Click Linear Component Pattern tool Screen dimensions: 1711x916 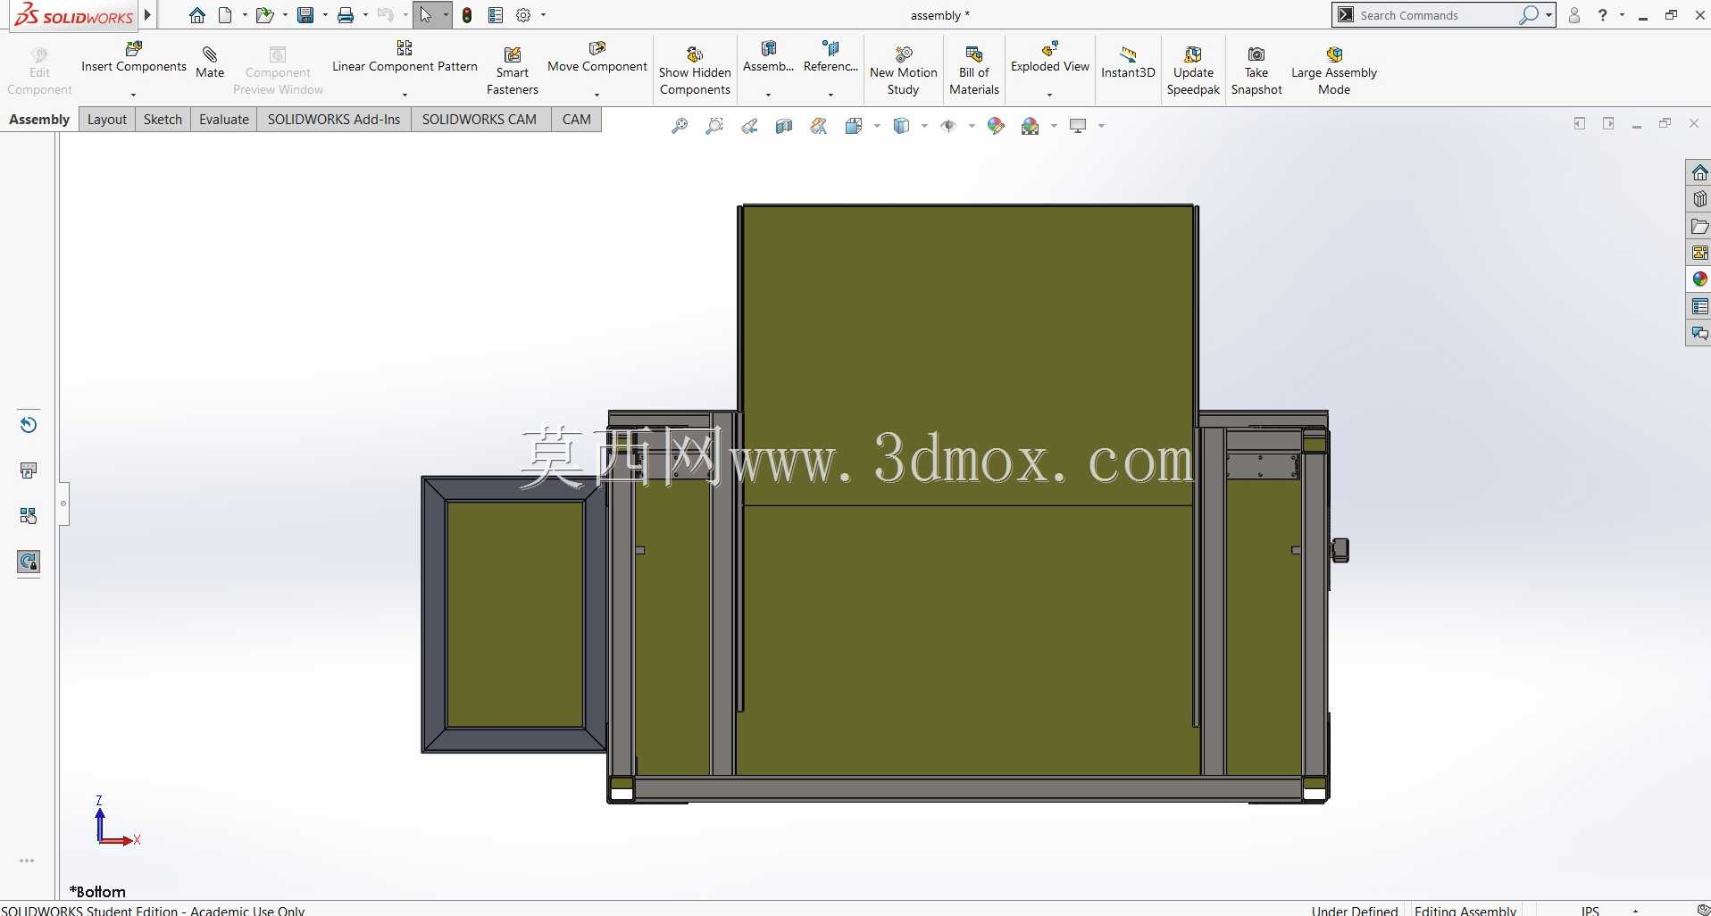[405, 57]
